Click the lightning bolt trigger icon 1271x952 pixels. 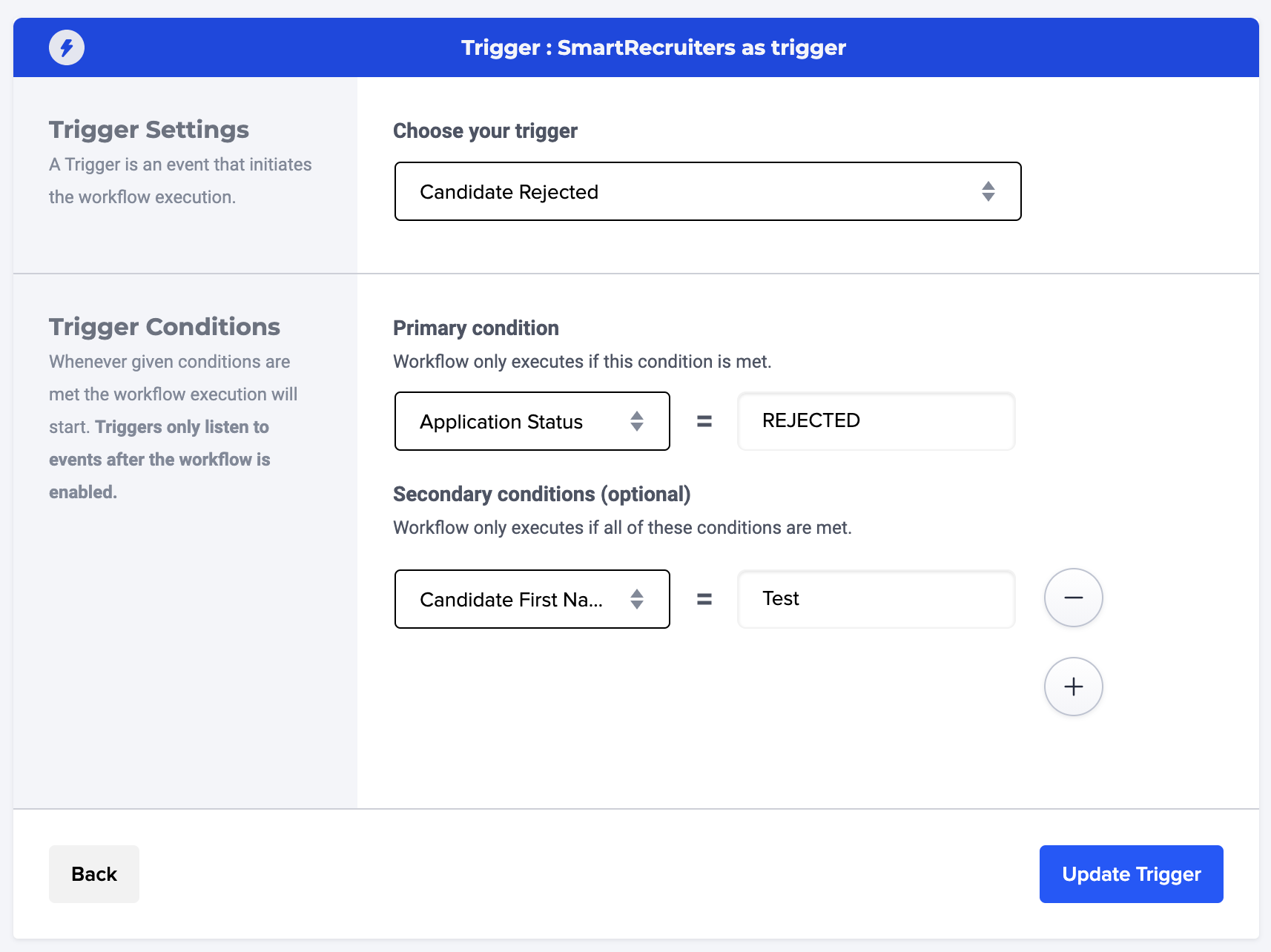tap(67, 47)
